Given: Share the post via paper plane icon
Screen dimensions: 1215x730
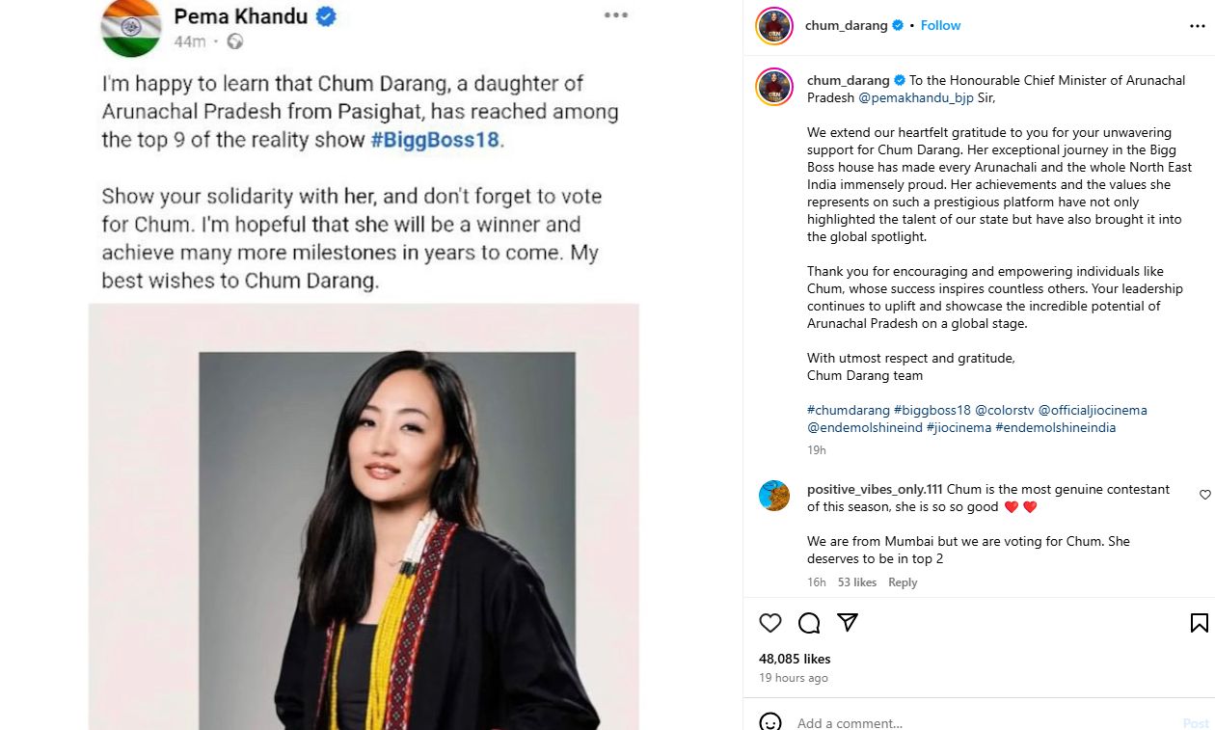Looking at the screenshot, I should pyautogui.click(x=848, y=623).
